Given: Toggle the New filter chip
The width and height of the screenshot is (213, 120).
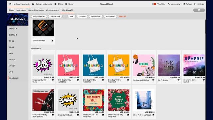Looking at the screenshot, I should pos(72,16).
